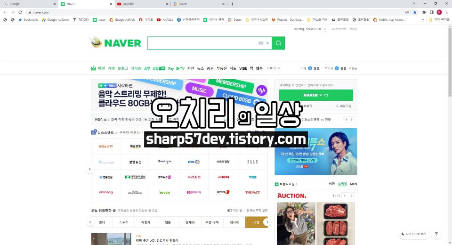Open the 지도 menu item

233,68
